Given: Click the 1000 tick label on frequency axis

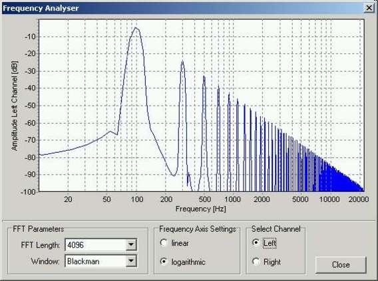Looking at the screenshot, I should pos(232,199).
